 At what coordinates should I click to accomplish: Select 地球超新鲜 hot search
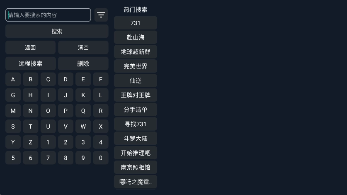tap(136, 52)
